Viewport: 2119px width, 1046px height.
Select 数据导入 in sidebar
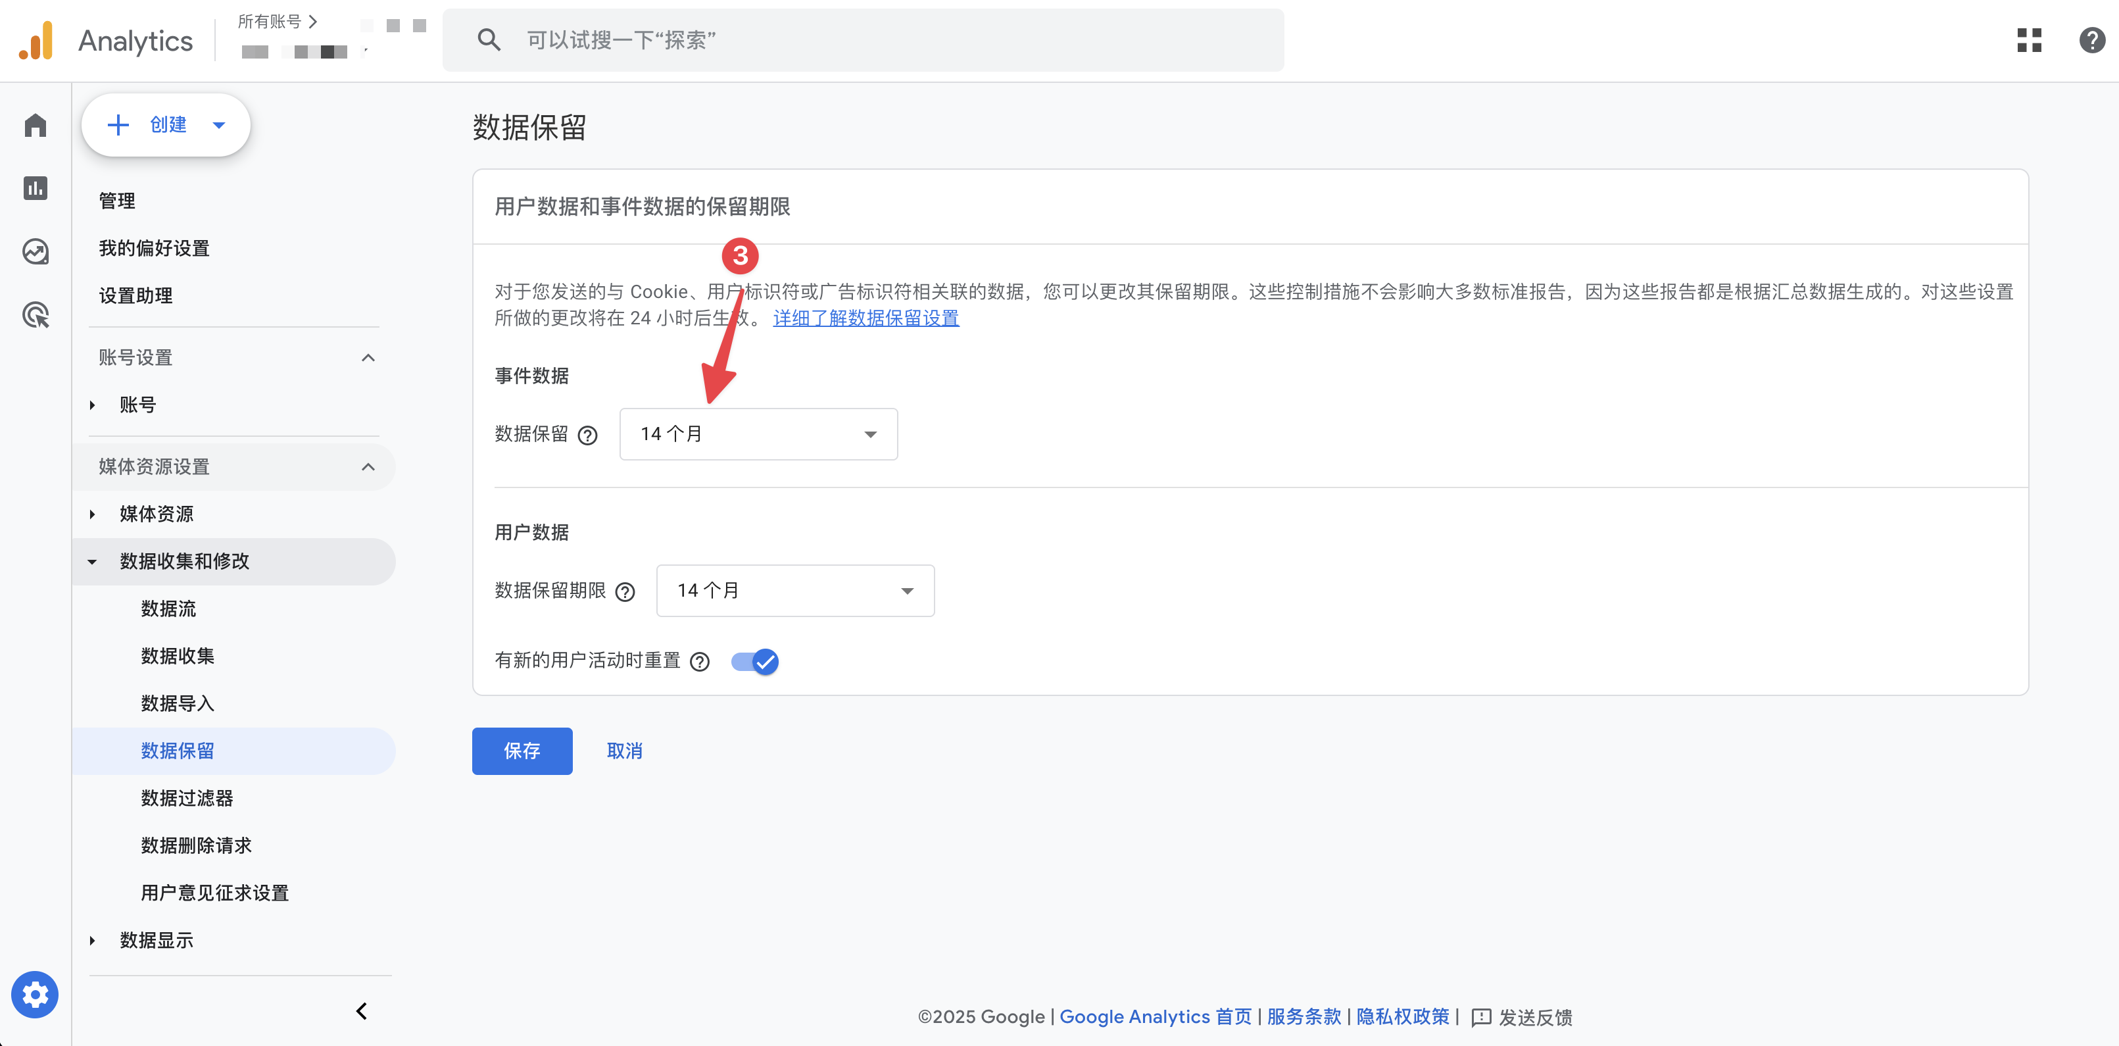178,704
